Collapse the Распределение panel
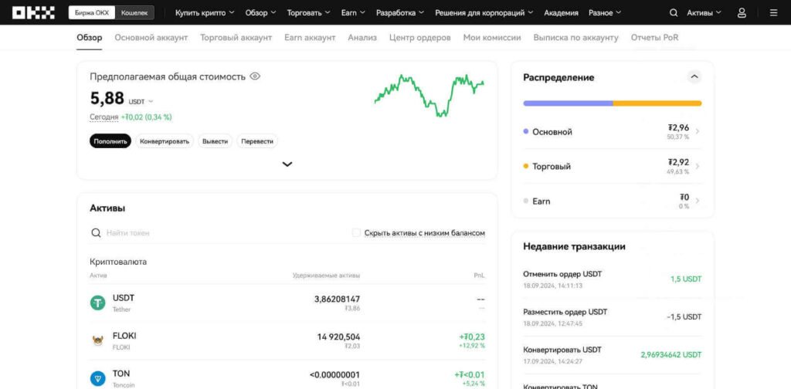The width and height of the screenshot is (791, 389). click(694, 77)
